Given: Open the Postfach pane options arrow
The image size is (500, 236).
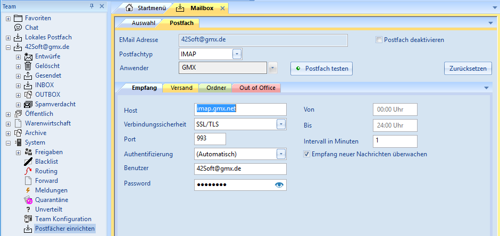Looking at the screenshot, I should click(x=490, y=23).
